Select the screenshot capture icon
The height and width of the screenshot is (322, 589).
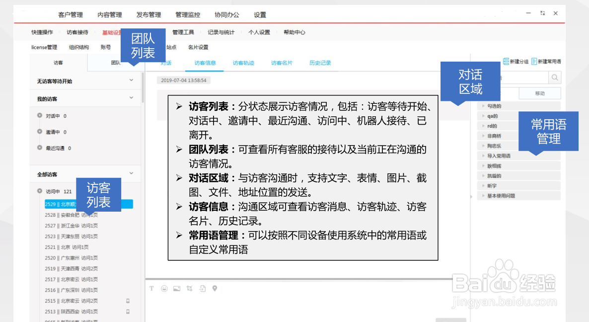pos(189,288)
